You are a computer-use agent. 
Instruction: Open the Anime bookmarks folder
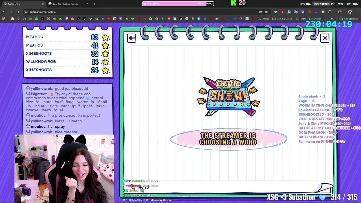263,19
